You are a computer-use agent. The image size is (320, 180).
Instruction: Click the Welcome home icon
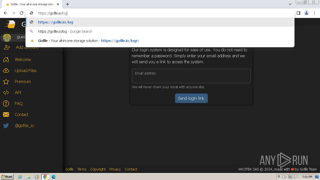[6, 59]
